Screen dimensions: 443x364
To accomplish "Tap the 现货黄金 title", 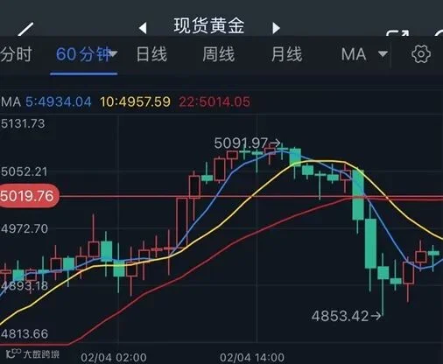I will 209,25.
